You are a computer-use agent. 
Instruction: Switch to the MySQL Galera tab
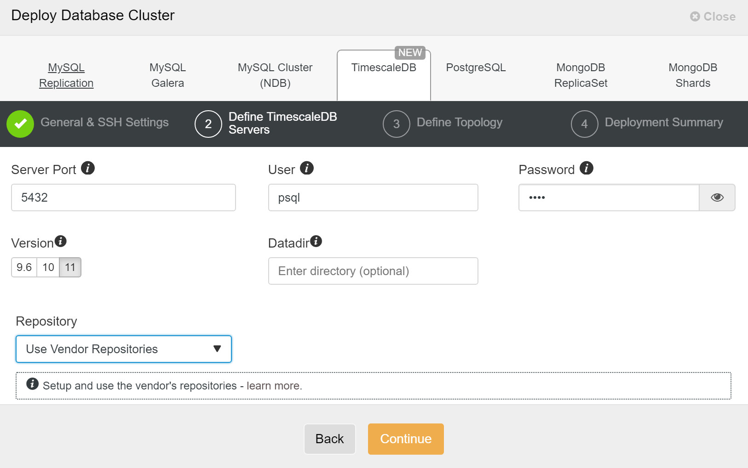[167, 75]
